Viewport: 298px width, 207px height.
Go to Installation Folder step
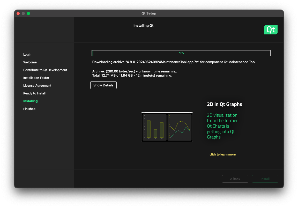click(36, 78)
